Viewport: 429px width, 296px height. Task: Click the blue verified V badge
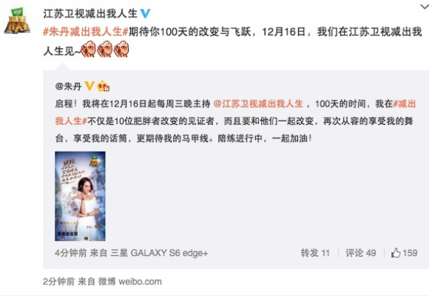(145, 13)
